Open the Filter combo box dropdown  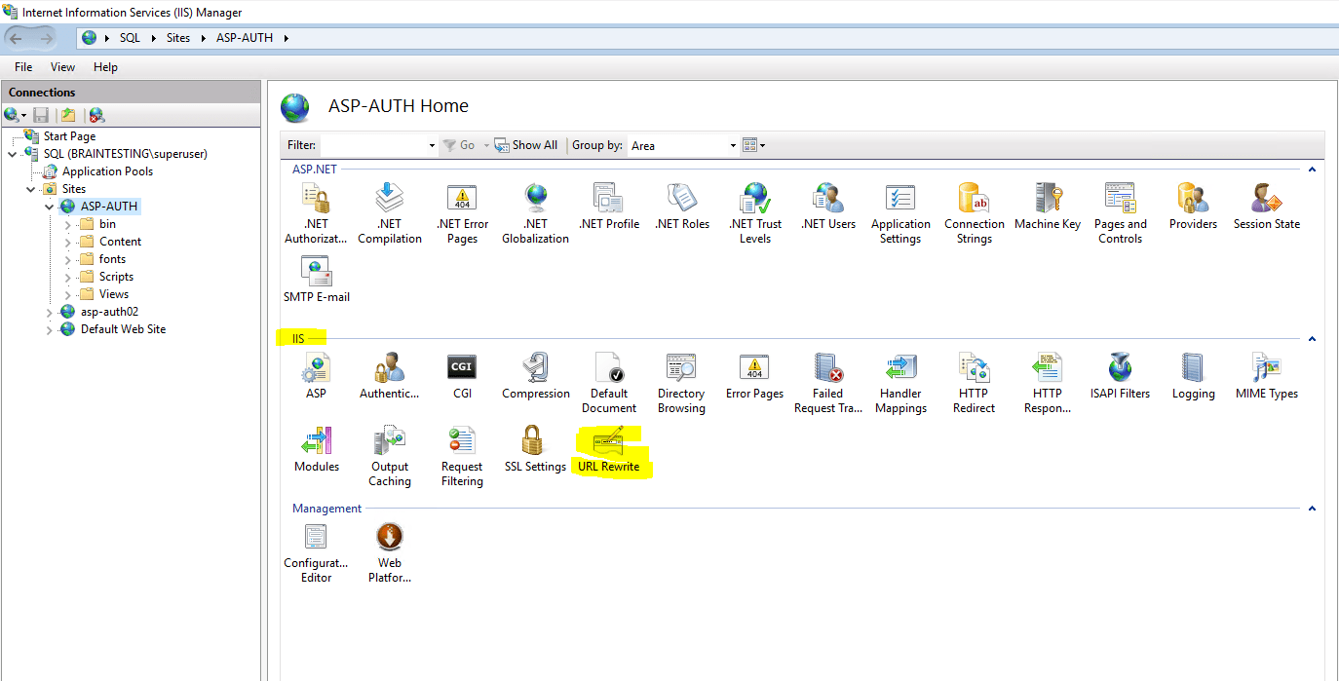pyautogui.click(x=432, y=145)
